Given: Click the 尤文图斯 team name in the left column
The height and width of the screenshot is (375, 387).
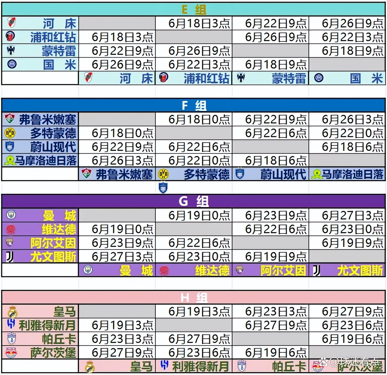Looking at the screenshot, I should pos(53,257).
